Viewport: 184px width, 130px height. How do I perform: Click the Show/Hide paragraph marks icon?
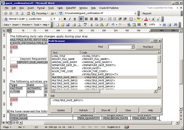pos(145,25)
